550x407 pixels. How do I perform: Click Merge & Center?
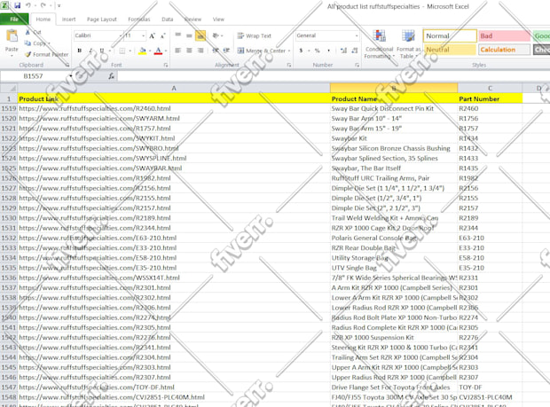point(262,51)
